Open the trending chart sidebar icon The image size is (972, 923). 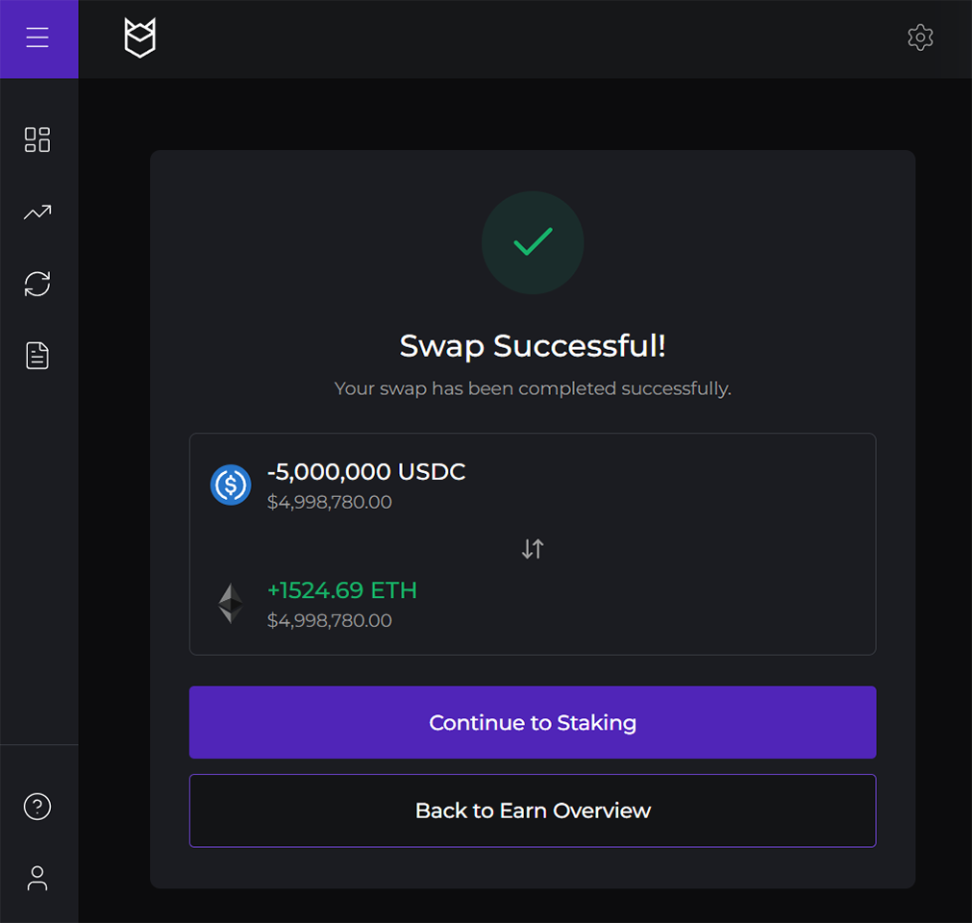click(37, 212)
